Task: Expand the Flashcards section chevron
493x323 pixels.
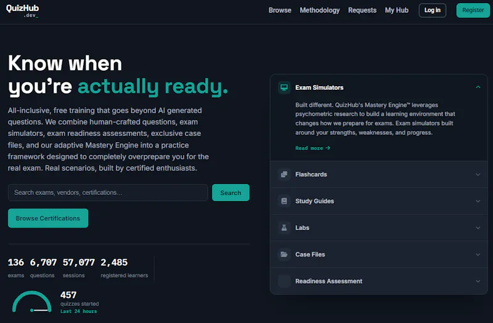Action: [478, 175]
